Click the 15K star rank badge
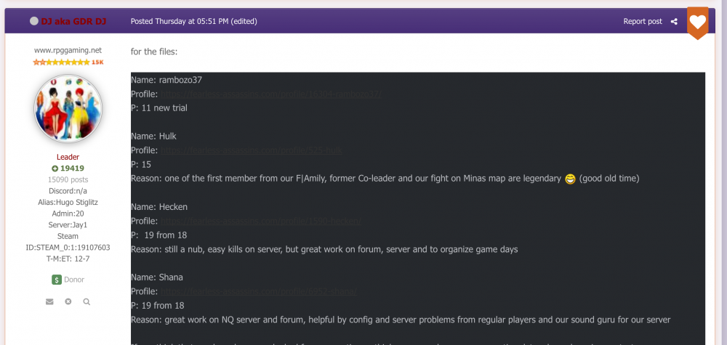Screen dimensions: 727x345 click(68, 62)
